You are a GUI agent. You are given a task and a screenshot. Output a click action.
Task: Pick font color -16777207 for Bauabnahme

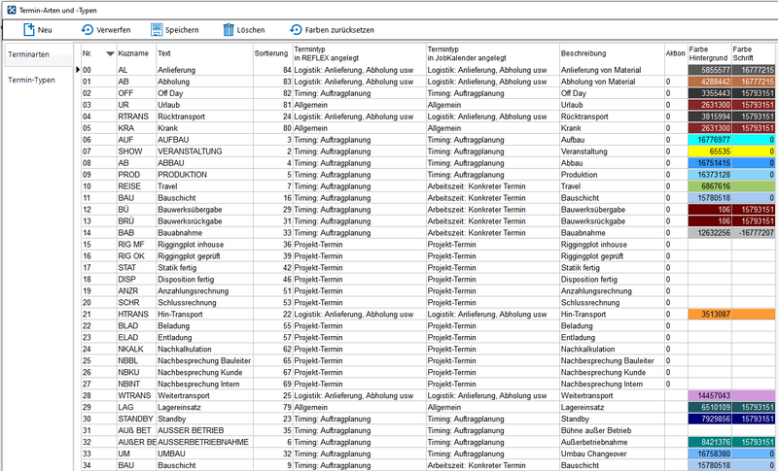[x=753, y=233]
